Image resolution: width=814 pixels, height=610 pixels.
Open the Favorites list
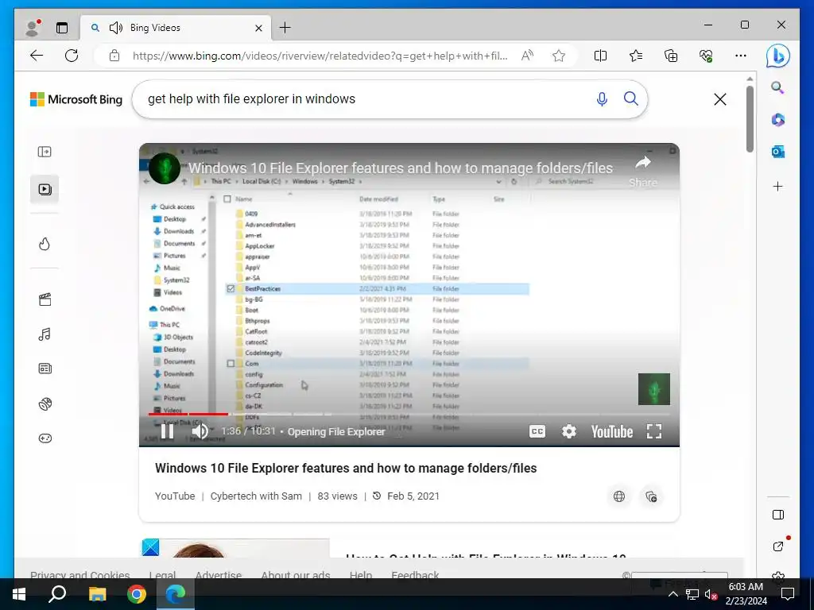(x=635, y=56)
